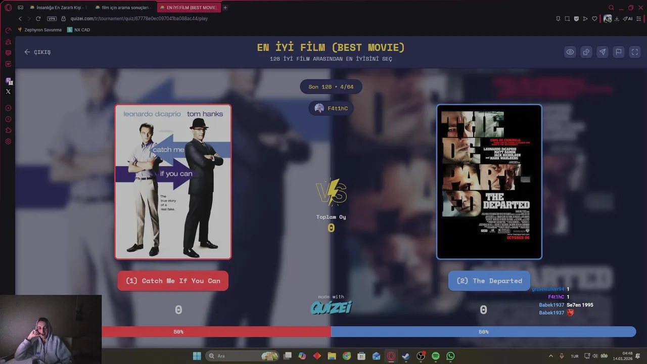This screenshot has height=364, width=647.
Task: Open the browser profile avatar
Action: coord(608,19)
